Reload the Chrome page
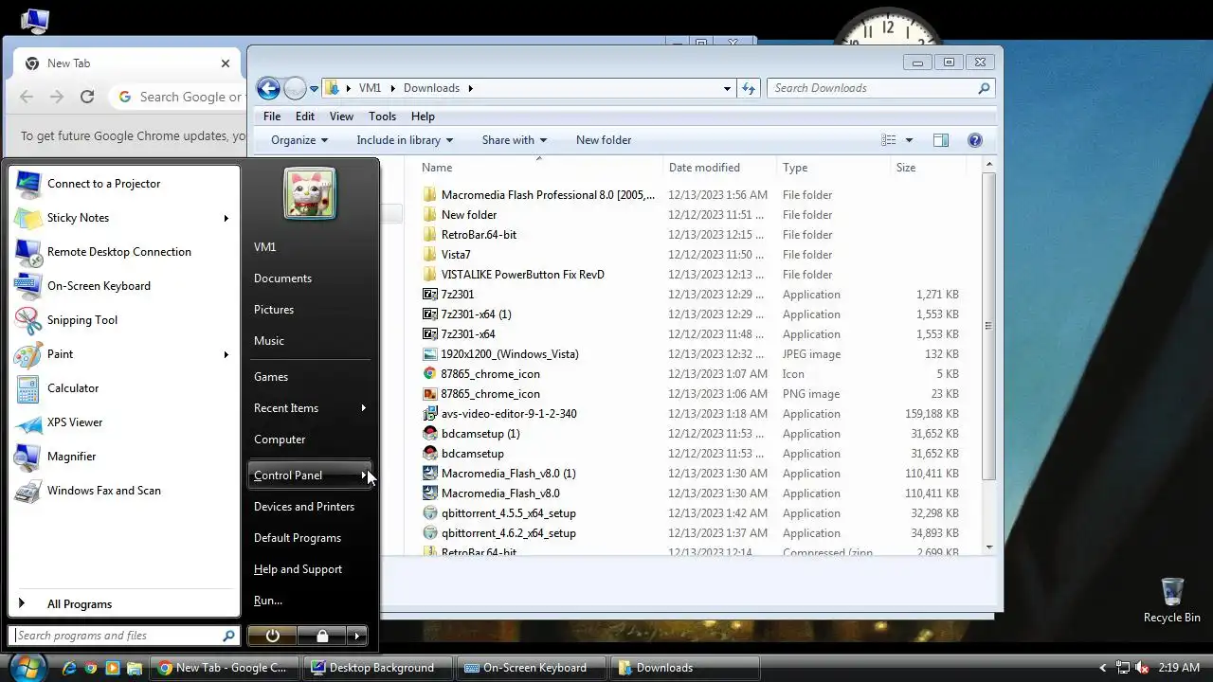This screenshot has width=1213, height=682. pos(87,97)
